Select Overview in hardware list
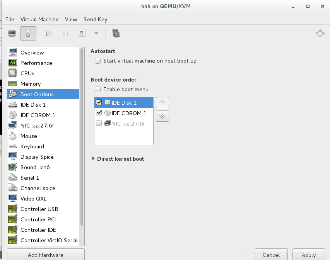Screen dimensions: 330x260 click(x=43, y=53)
